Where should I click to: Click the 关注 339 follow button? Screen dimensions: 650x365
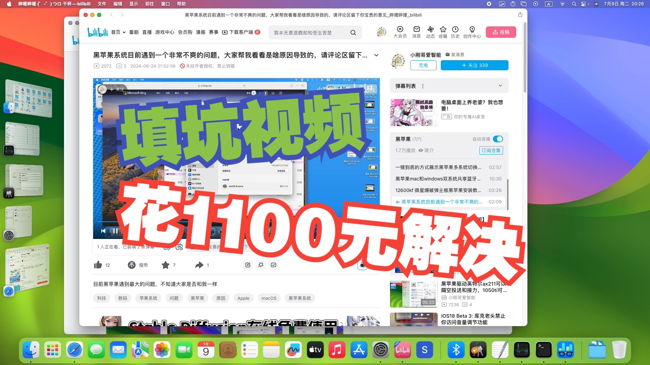coord(474,65)
